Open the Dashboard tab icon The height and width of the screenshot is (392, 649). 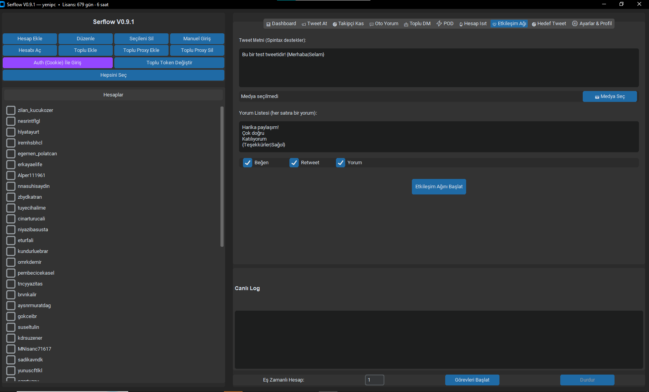pos(268,24)
